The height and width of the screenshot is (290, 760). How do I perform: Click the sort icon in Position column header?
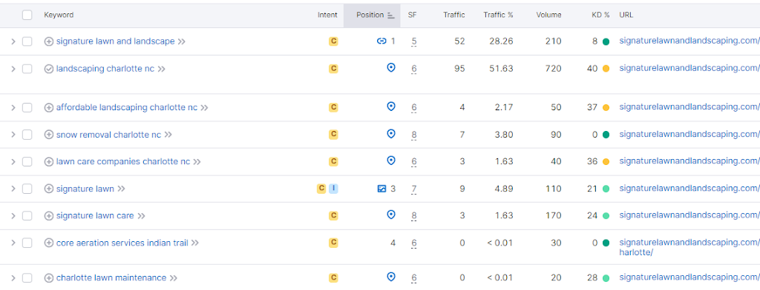391,16
